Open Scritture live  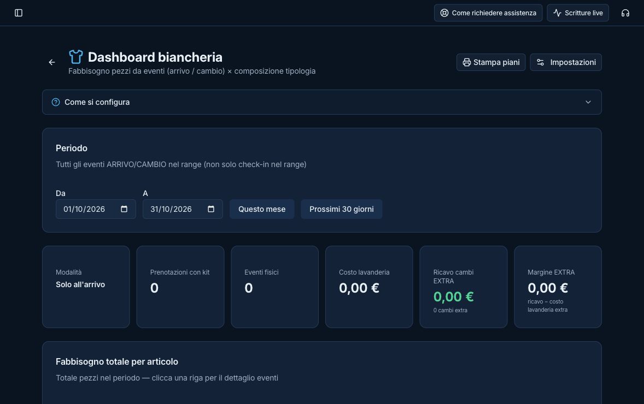point(578,13)
